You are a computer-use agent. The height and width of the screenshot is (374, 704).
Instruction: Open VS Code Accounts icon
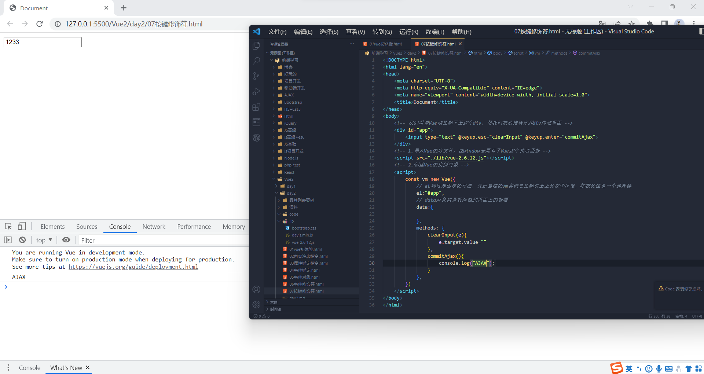(x=256, y=289)
